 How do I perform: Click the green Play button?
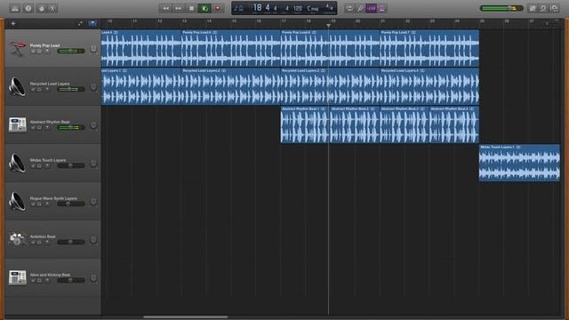pyautogui.click(x=204, y=8)
